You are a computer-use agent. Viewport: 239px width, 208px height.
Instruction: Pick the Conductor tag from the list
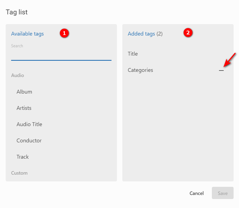(x=29, y=140)
